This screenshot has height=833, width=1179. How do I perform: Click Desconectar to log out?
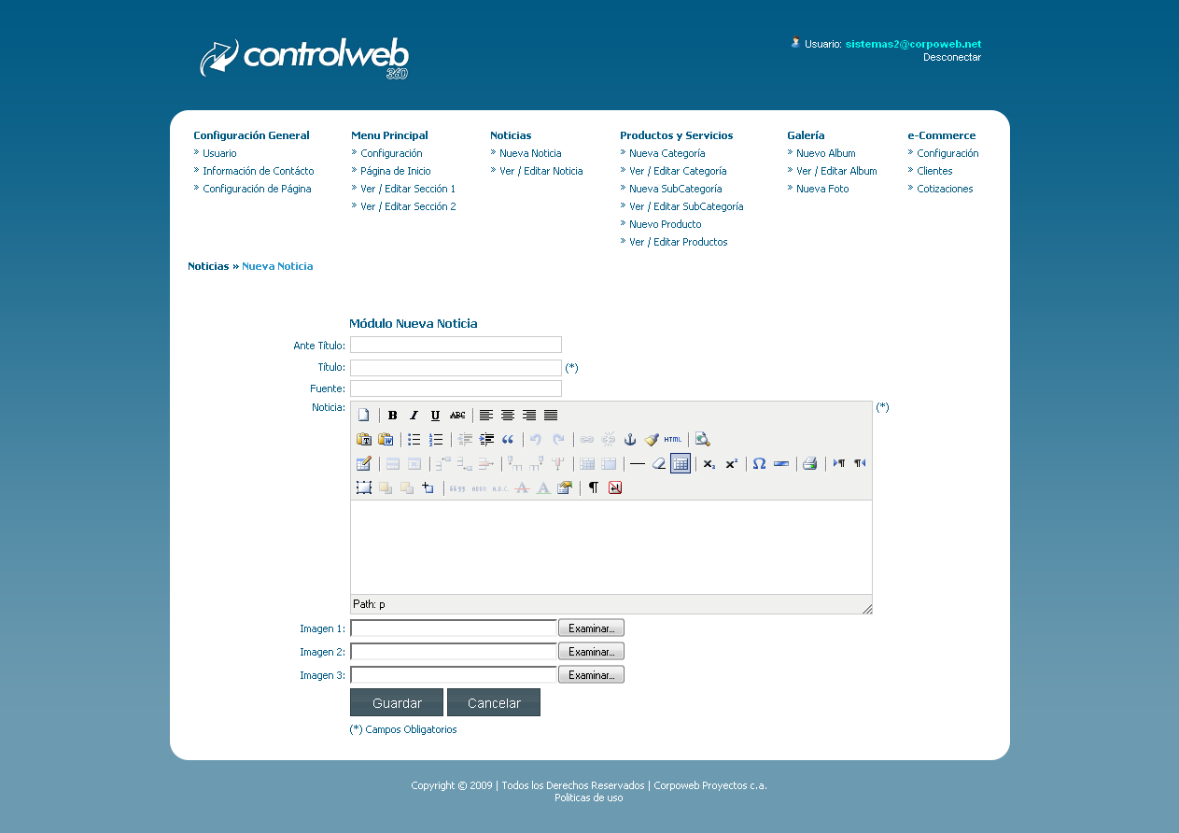point(951,57)
